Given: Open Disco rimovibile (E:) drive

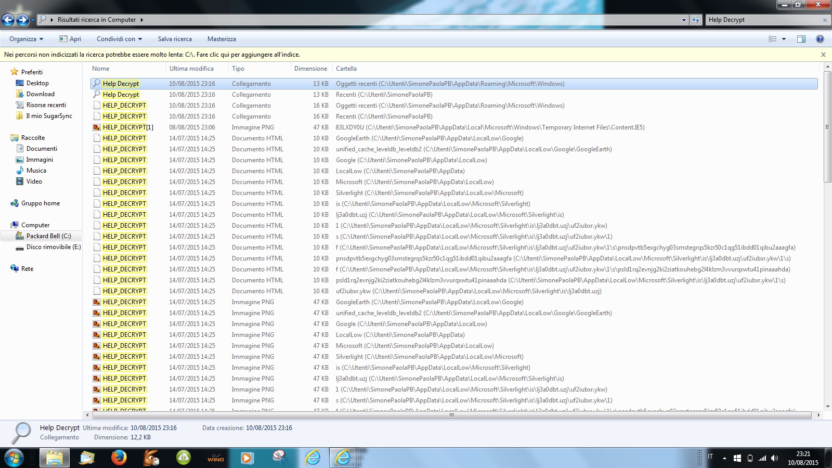Looking at the screenshot, I should (x=54, y=247).
